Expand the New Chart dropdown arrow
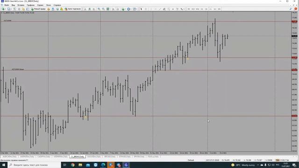This screenshot has width=299, height=168. tap(5, 9)
